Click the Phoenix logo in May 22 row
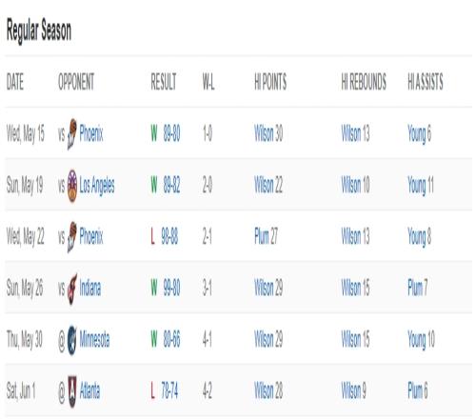 (x=72, y=237)
